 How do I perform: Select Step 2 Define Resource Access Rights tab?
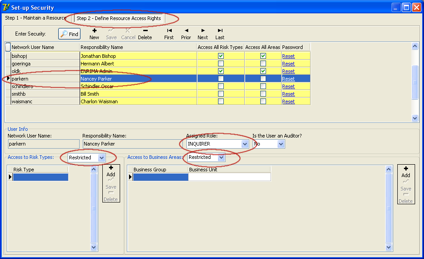(x=118, y=18)
